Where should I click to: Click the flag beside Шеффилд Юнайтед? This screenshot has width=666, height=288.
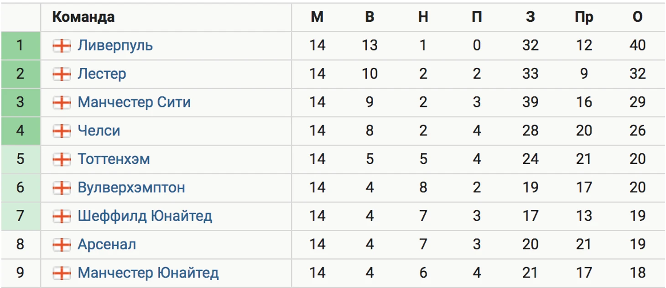(62, 216)
